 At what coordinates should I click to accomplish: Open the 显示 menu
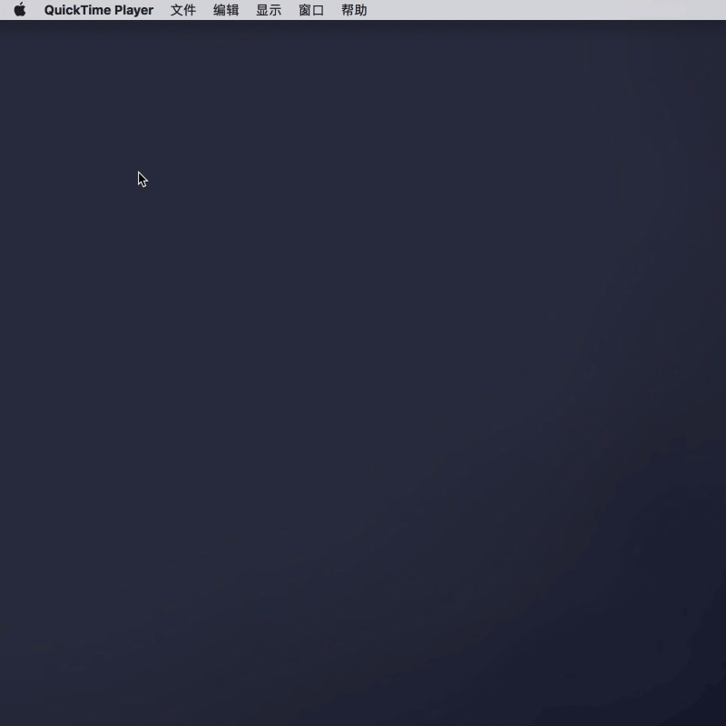coord(269,10)
